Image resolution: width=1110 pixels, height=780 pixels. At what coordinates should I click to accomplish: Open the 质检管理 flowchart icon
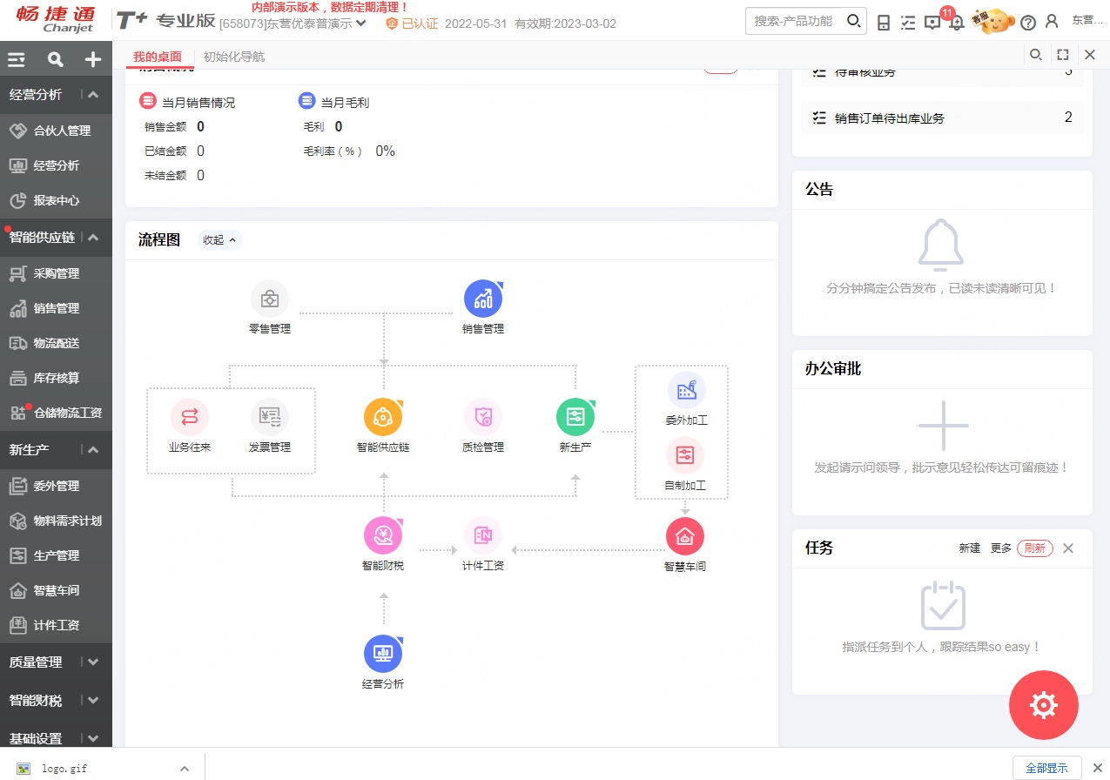click(483, 417)
